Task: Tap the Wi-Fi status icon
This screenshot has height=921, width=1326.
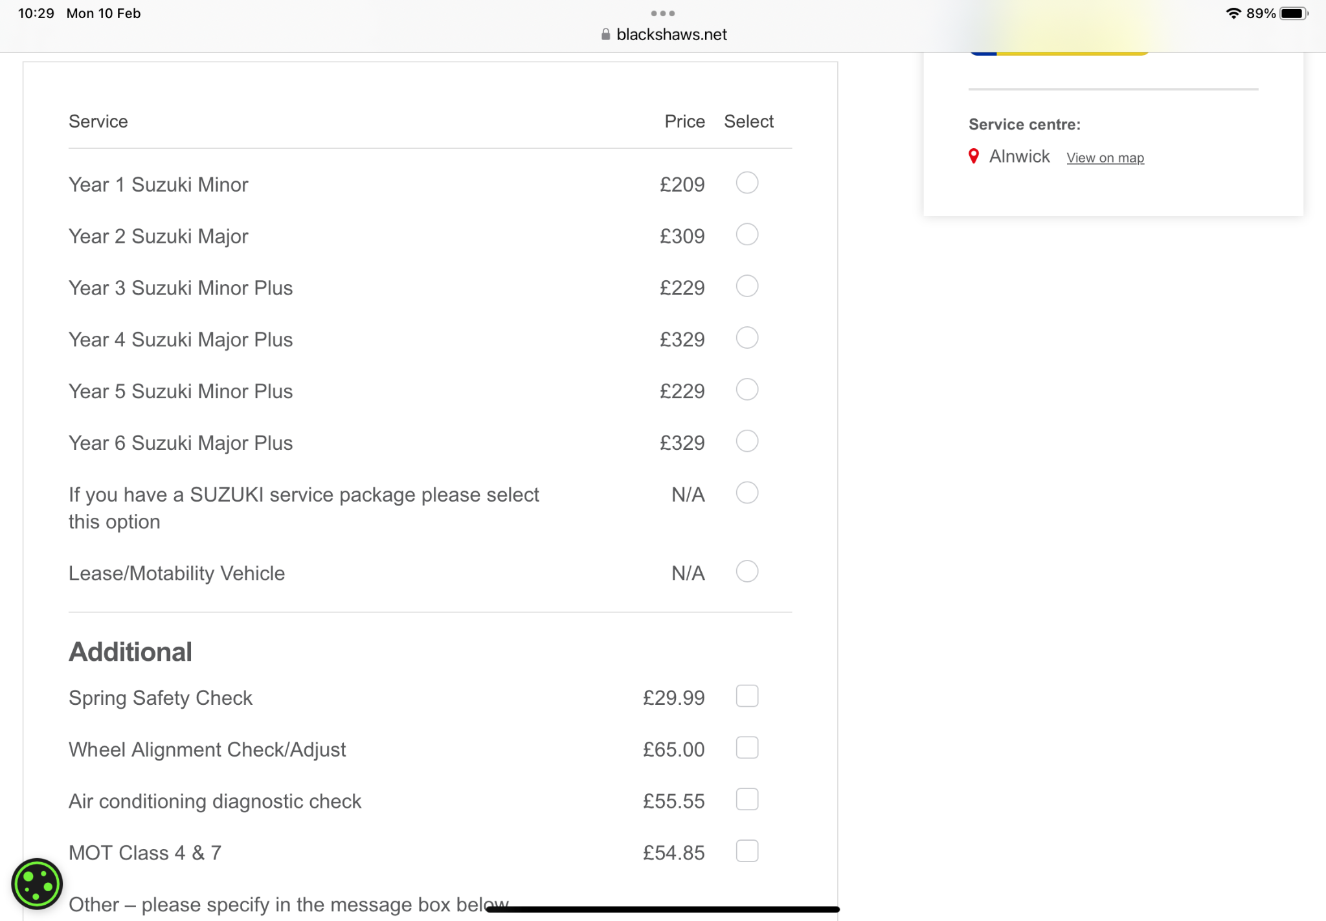Action: coord(1233,14)
